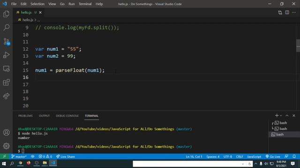300x168 pixels.
Task: Click Ln 16, Col 1 in status bar
Action: tap(194, 157)
